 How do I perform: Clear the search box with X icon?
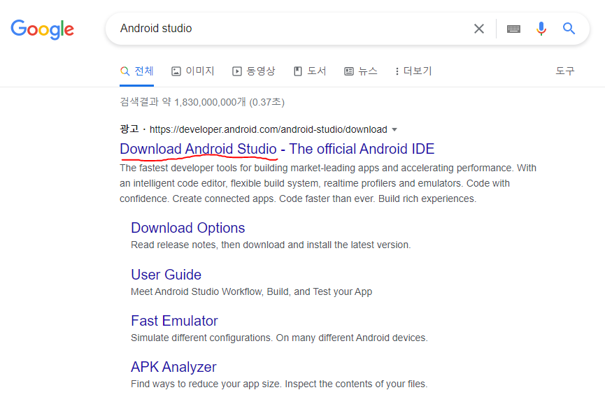coord(479,29)
